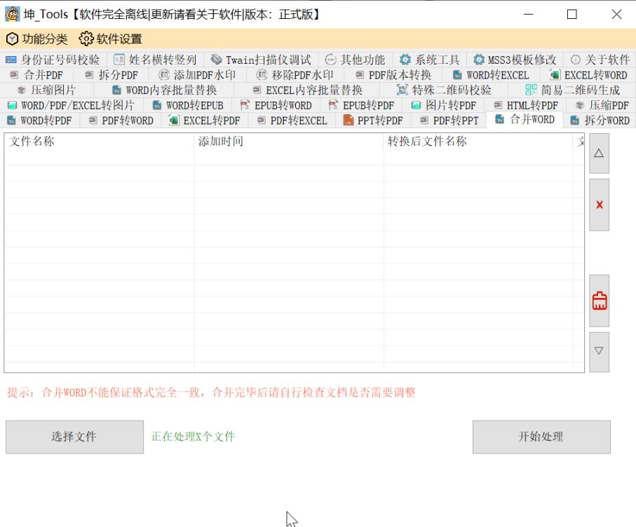The height and width of the screenshot is (527, 636).
Task: Open the 关于软件 tab
Action: (600, 60)
